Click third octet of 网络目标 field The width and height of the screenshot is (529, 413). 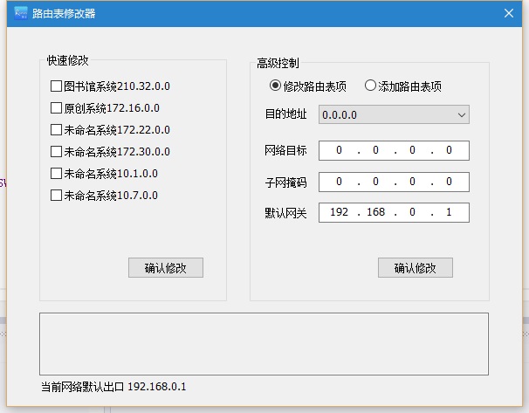point(412,150)
